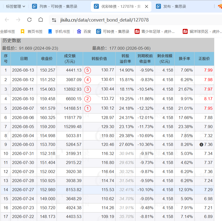Click the 序号 column header
This screenshot has height=221, width=222.
(x=6, y=59)
